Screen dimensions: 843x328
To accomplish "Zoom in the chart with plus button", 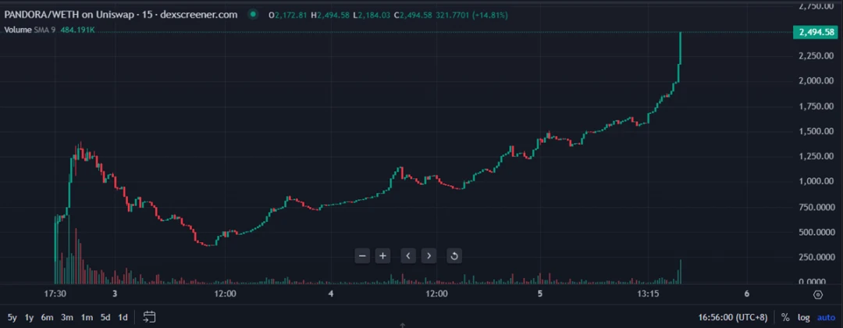I will pyautogui.click(x=382, y=255).
